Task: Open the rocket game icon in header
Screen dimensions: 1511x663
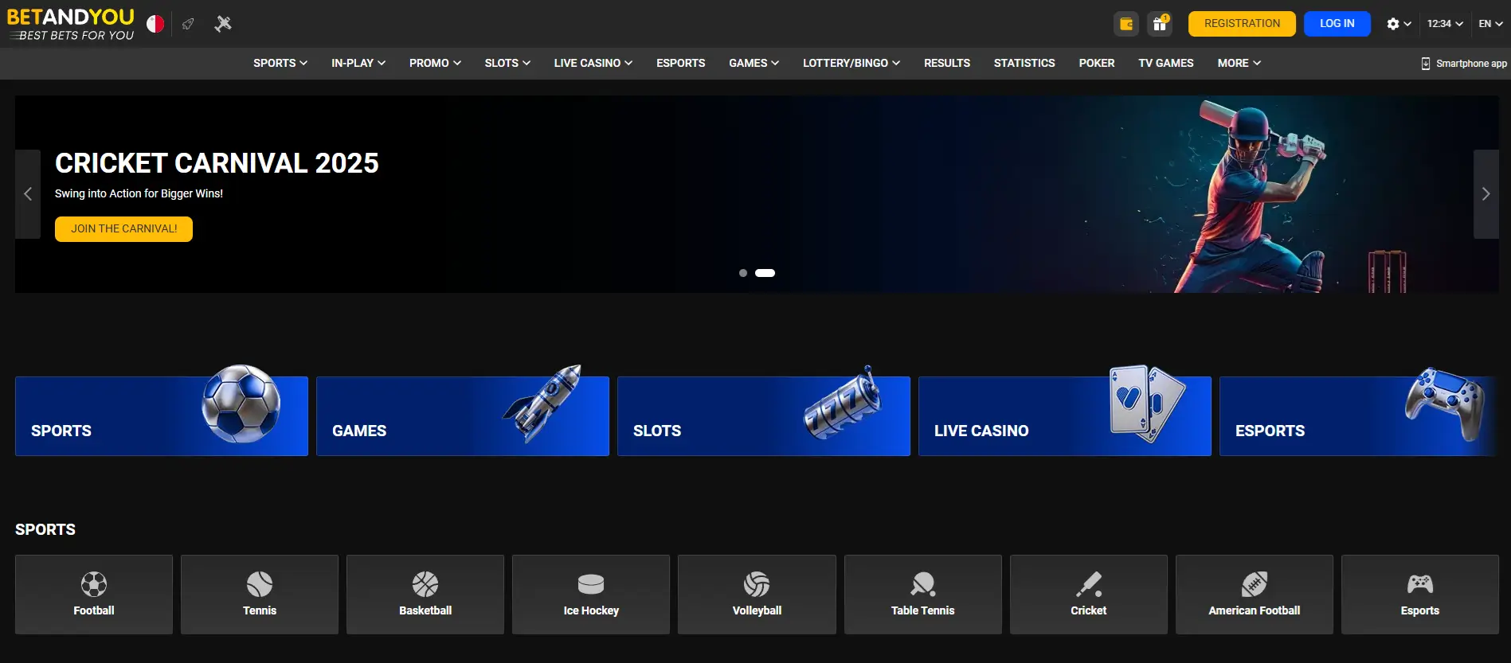Action: 188,24
